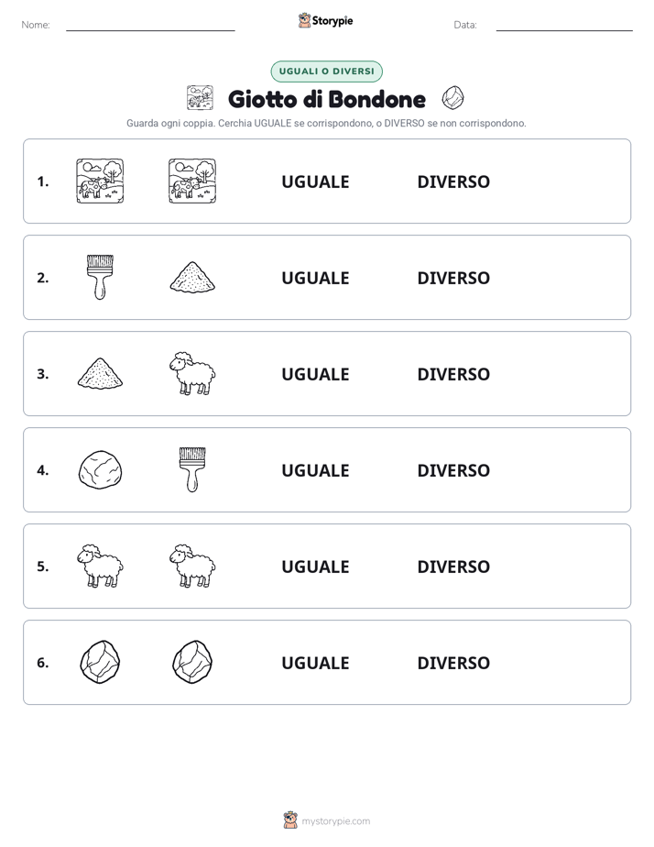The image size is (654, 847).
Task: Click the paintbrush icon in row 4
Action: [x=192, y=469]
